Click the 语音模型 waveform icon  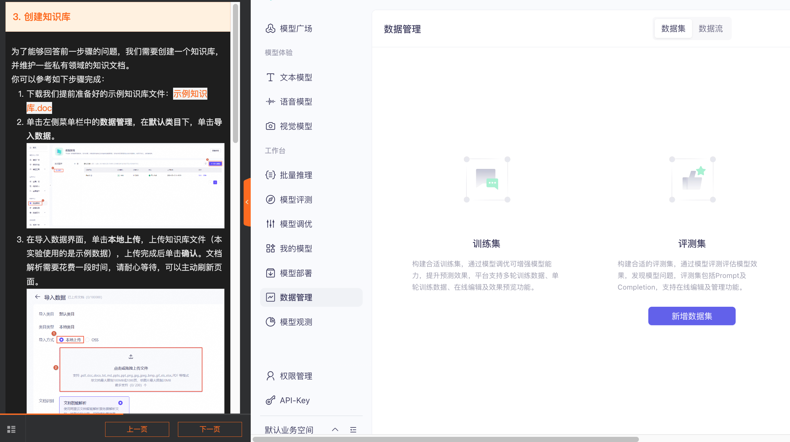[270, 102]
